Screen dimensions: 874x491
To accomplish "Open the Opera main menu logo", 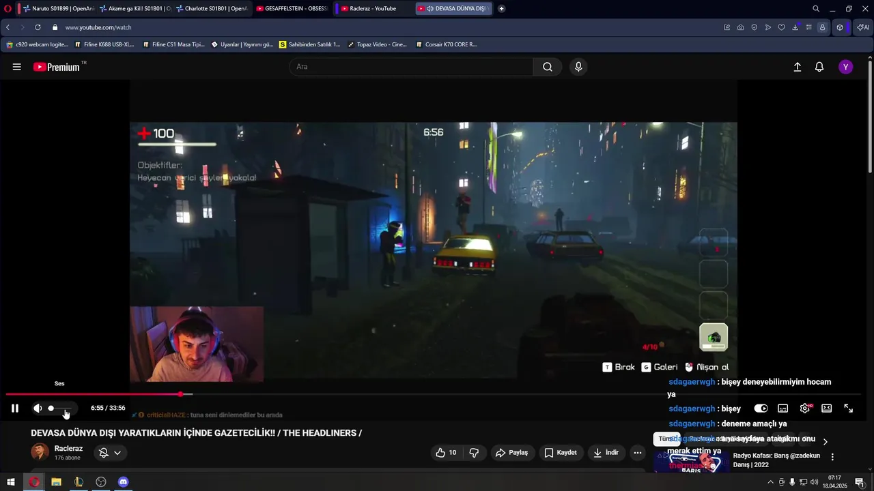I will pyautogui.click(x=8, y=9).
